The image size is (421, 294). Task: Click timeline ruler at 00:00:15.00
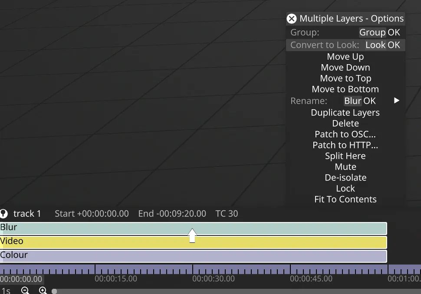point(116,279)
